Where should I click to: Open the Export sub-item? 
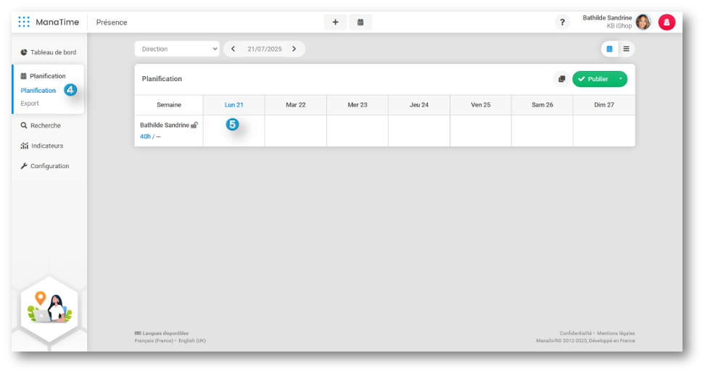pos(30,104)
